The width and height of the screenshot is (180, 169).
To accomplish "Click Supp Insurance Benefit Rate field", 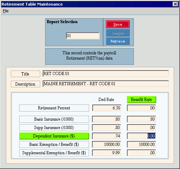I will pos(141,128).
